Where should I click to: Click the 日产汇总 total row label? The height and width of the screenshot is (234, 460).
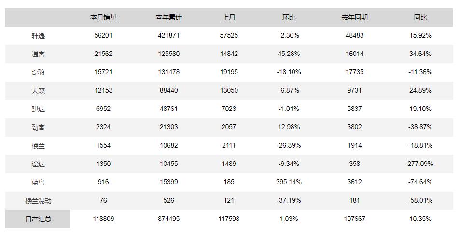tap(38, 219)
